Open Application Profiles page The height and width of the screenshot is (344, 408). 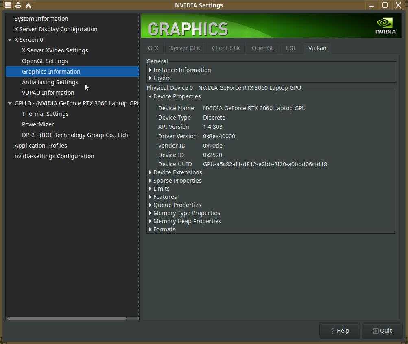pyautogui.click(x=41, y=146)
